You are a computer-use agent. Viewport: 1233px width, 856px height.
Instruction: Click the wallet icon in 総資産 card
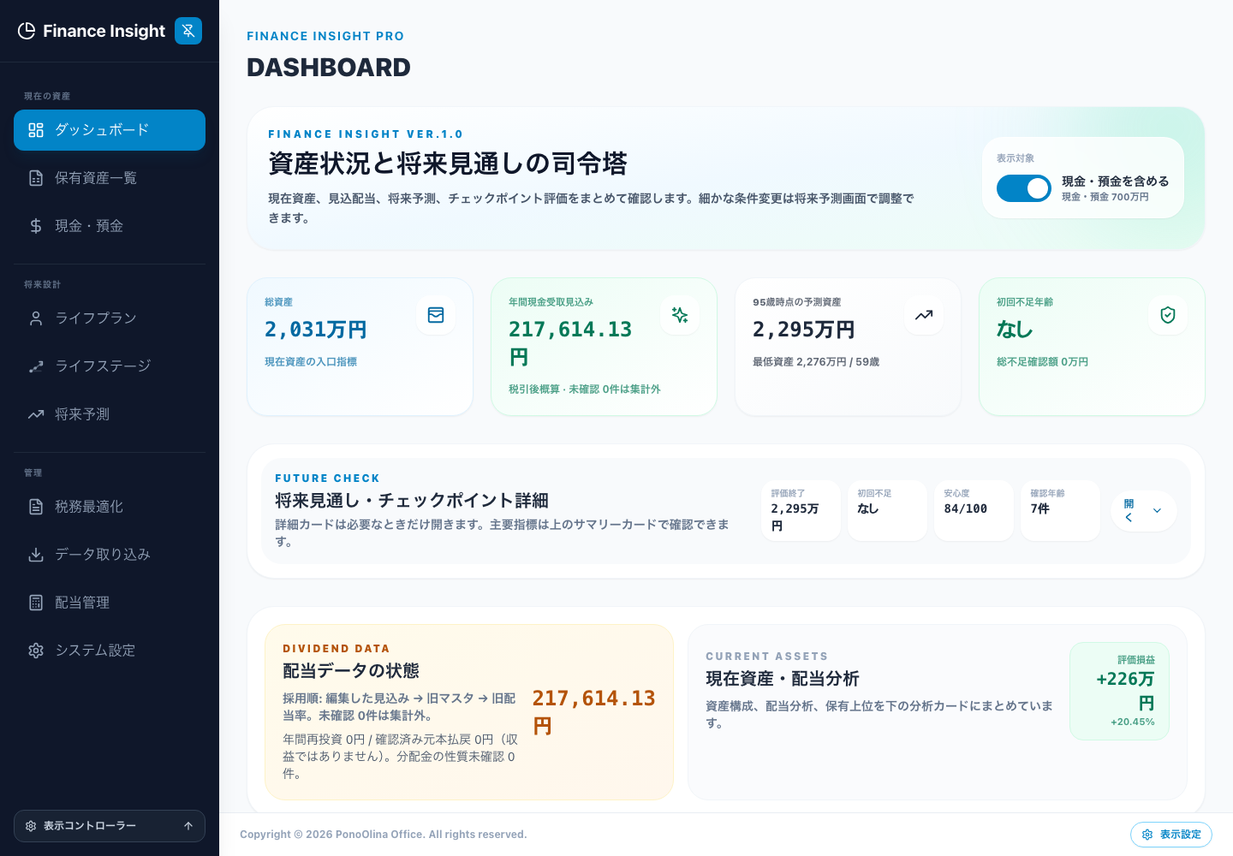pyautogui.click(x=436, y=315)
